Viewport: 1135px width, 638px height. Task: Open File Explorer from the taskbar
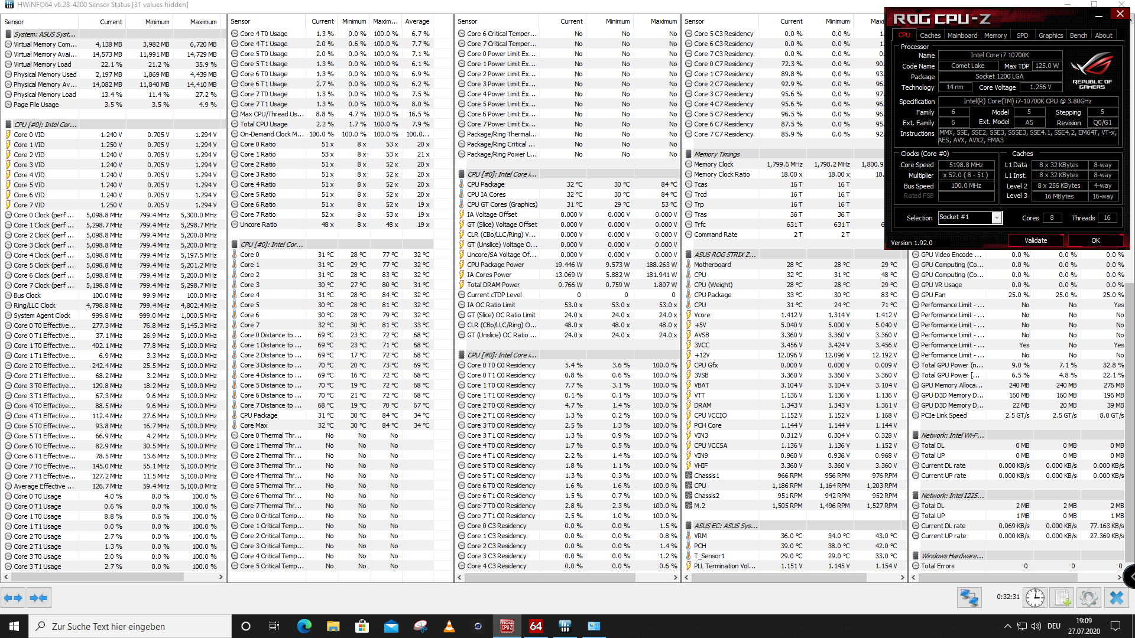click(x=333, y=626)
